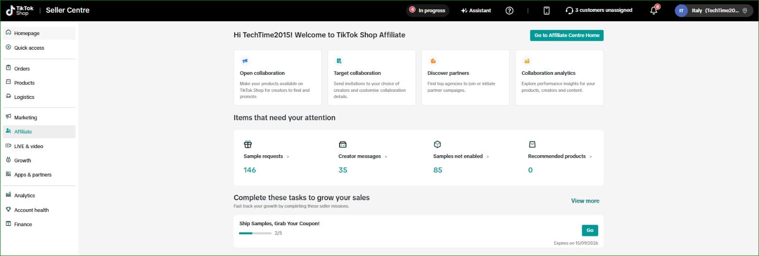
Task: Click the location pin icon beside Italy
Action: click(x=745, y=10)
